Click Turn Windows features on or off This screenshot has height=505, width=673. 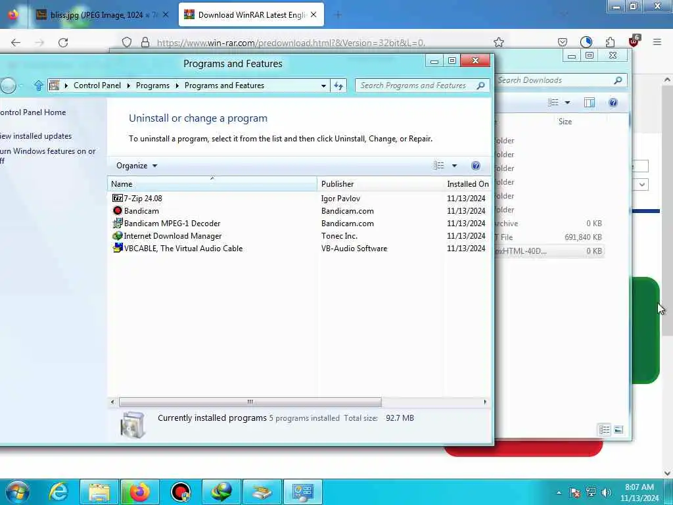47,155
